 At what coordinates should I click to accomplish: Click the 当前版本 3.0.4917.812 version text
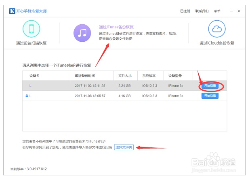[29, 169]
